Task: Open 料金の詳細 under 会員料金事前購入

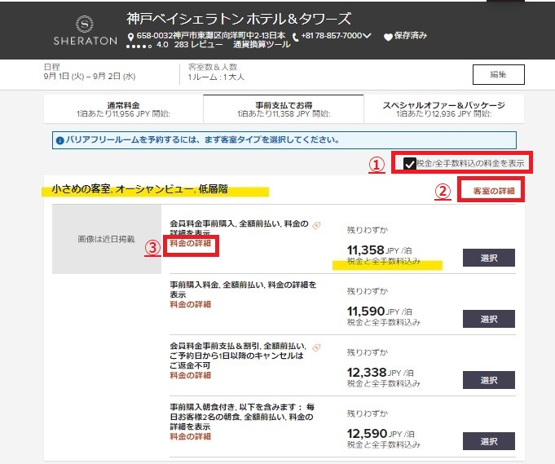Action: pyautogui.click(x=190, y=243)
